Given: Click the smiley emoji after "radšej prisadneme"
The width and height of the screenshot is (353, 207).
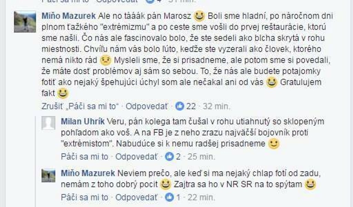Looking at the screenshot, I should (273, 144).
